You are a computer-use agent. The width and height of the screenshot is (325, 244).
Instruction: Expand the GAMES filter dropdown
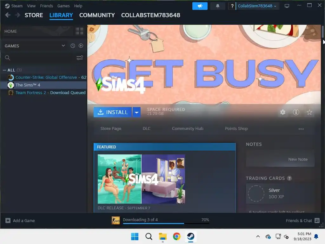click(63, 46)
